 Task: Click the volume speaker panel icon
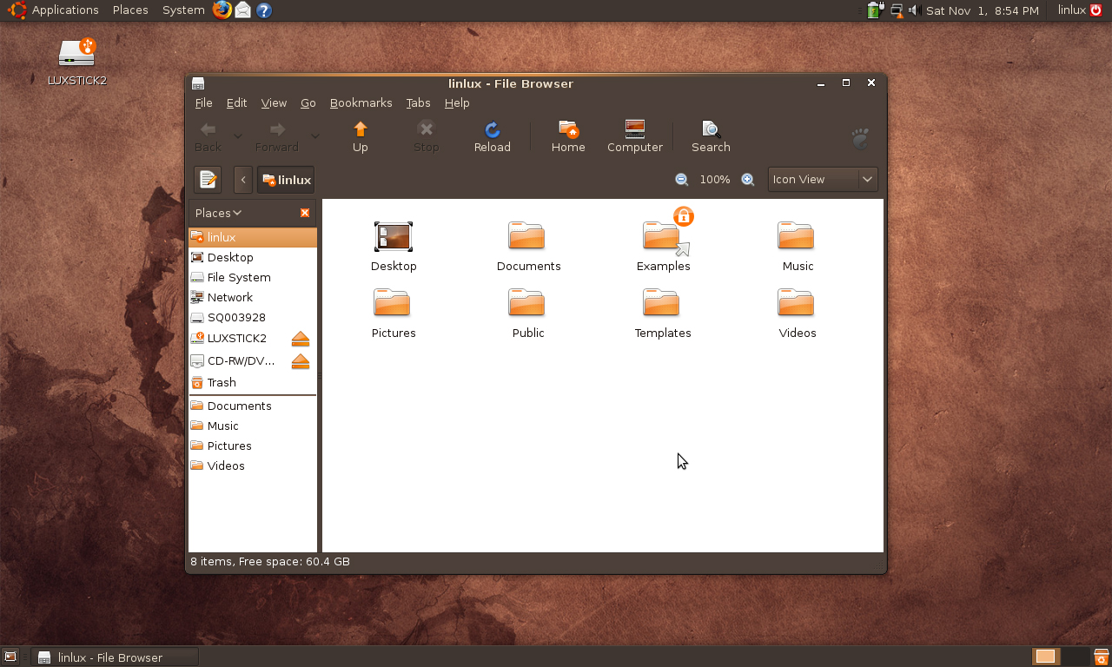[x=914, y=10]
